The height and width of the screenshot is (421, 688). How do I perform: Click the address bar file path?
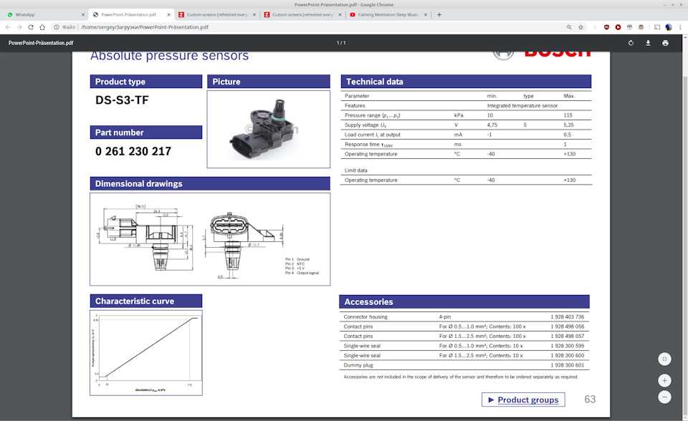pos(145,27)
